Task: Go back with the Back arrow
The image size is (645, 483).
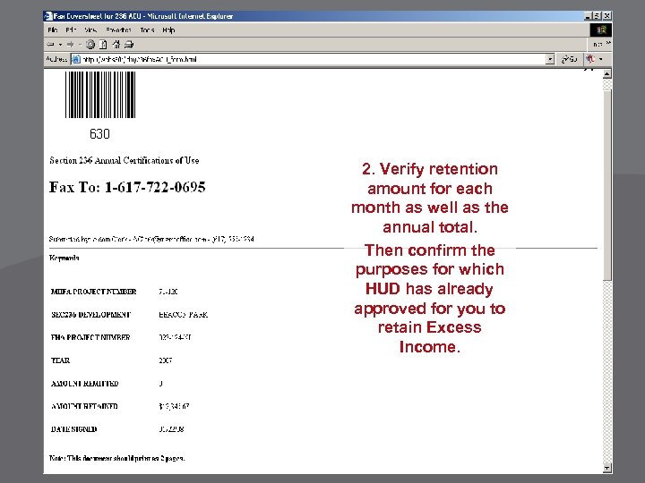Action: (50, 45)
